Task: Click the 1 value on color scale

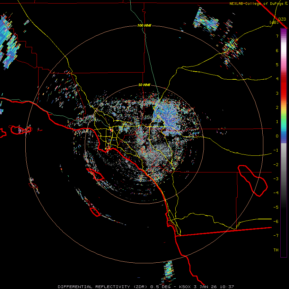Action: click(277, 122)
